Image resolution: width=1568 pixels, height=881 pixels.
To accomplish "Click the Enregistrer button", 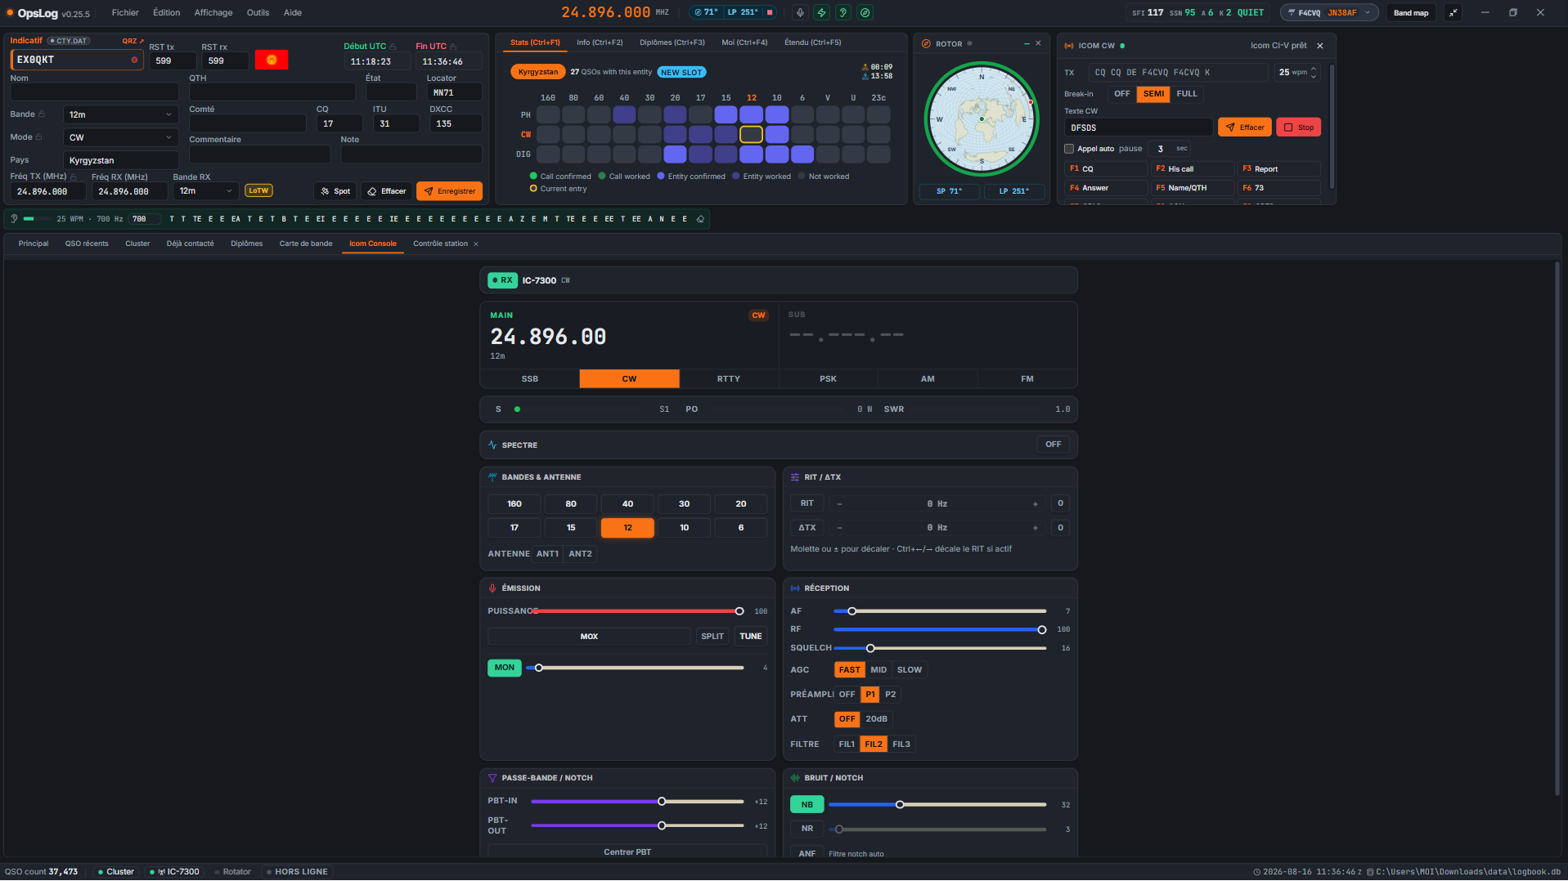I will click(x=449, y=191).
